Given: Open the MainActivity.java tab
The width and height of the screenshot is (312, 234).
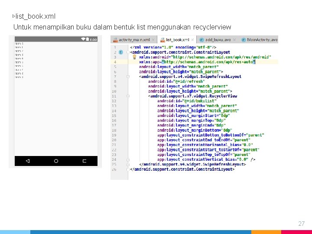Looking at the screenshot, I should point(260,40).
